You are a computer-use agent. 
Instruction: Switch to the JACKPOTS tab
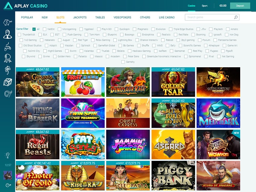click(x=80, y=17)
